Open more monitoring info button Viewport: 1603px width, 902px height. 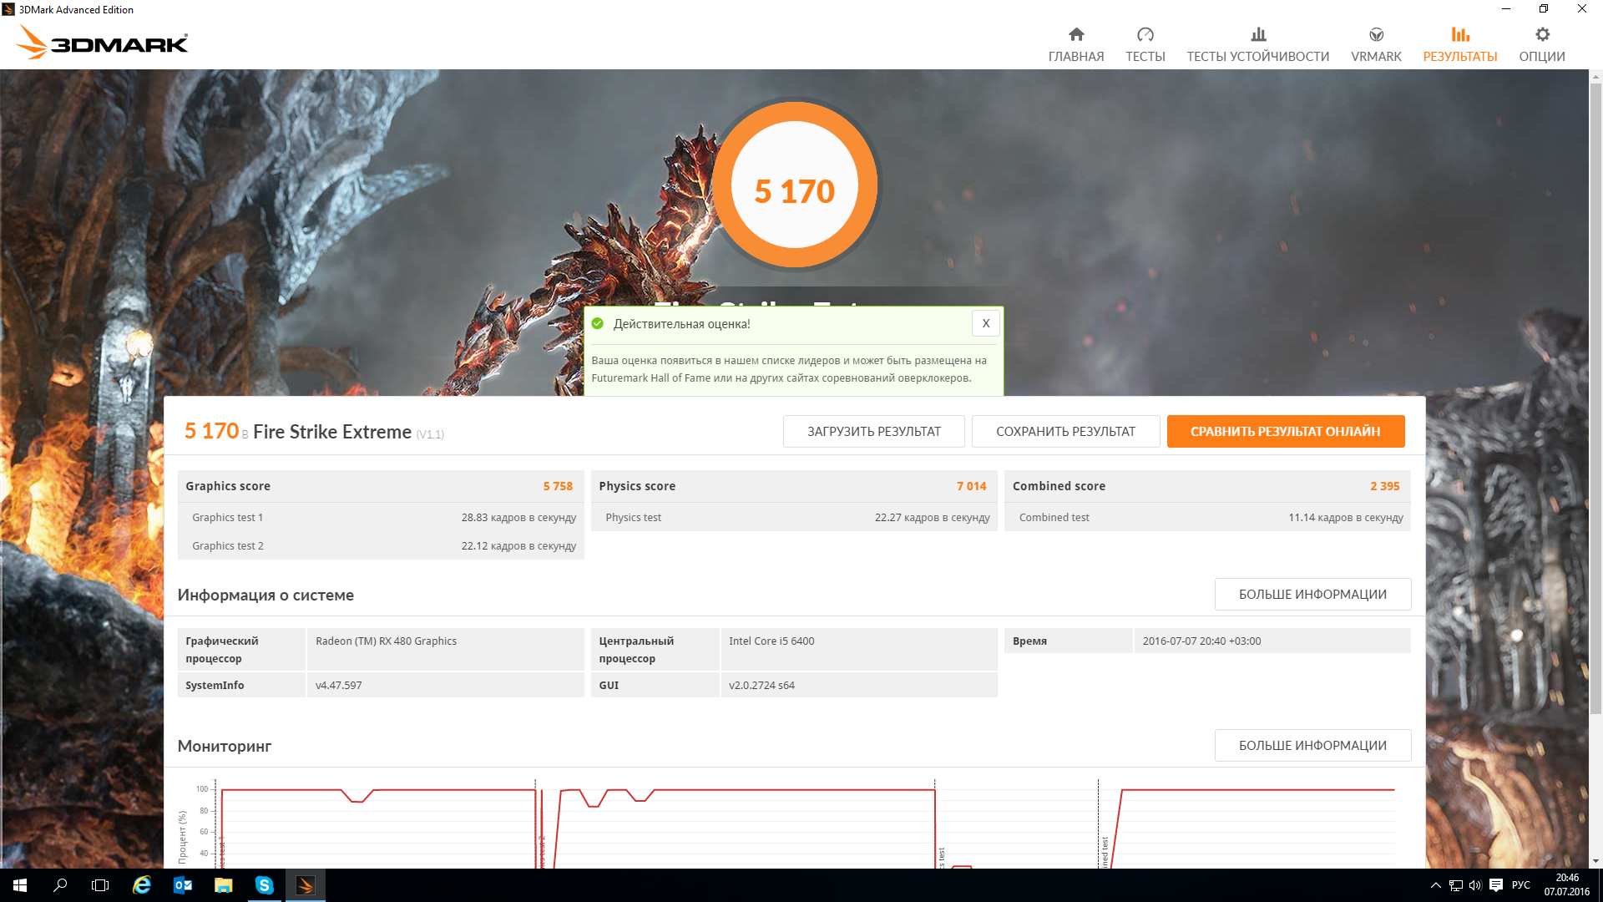(x=1312, y=746)
